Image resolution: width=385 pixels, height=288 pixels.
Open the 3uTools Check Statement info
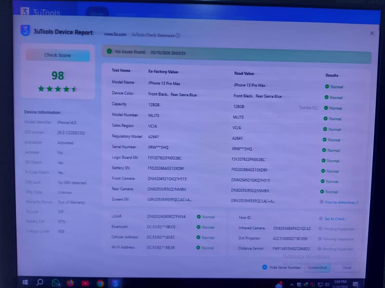tap(153, 35)
